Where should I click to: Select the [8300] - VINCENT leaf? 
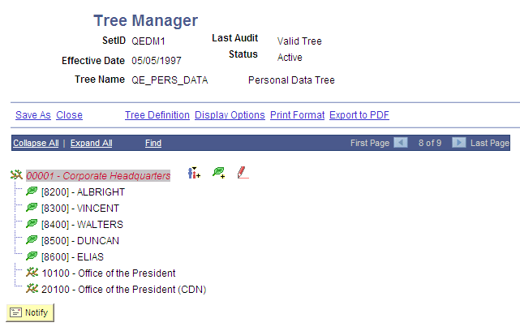pos(80,209)
